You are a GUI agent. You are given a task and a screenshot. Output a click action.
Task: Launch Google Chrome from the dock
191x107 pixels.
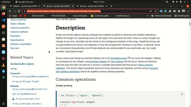coord(3,7)
